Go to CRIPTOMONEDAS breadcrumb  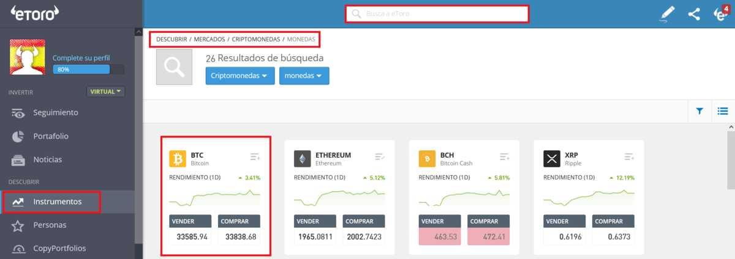(x=256, y=39)
